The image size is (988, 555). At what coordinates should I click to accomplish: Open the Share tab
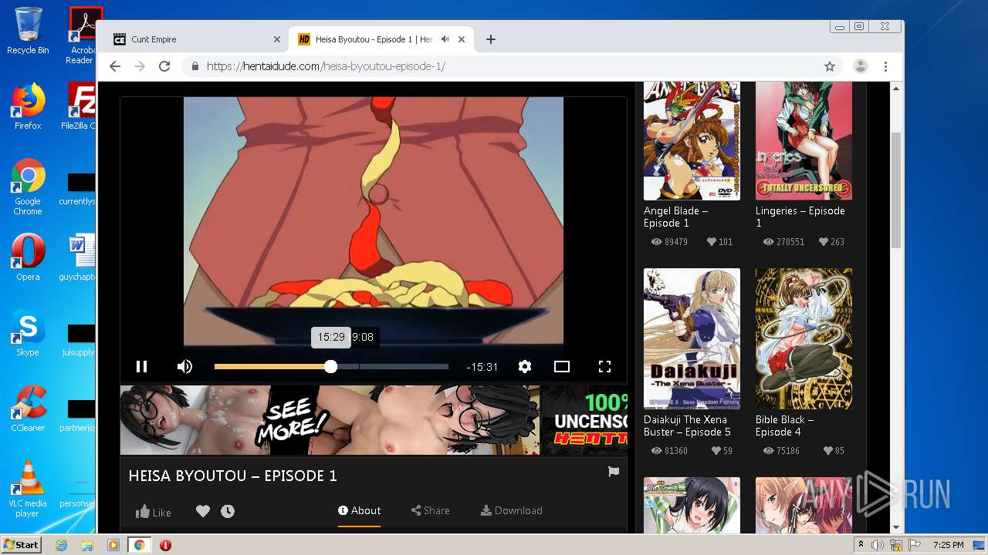click(x=431, y=510)
